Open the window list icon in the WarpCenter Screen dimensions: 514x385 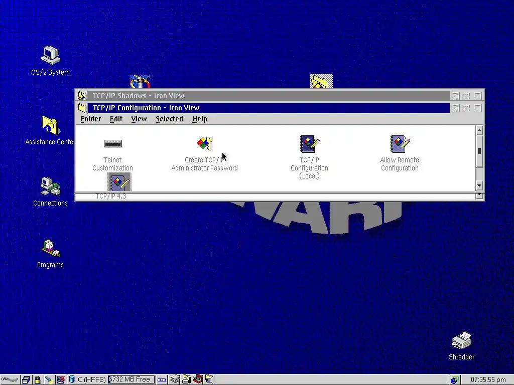coord(26,379)
